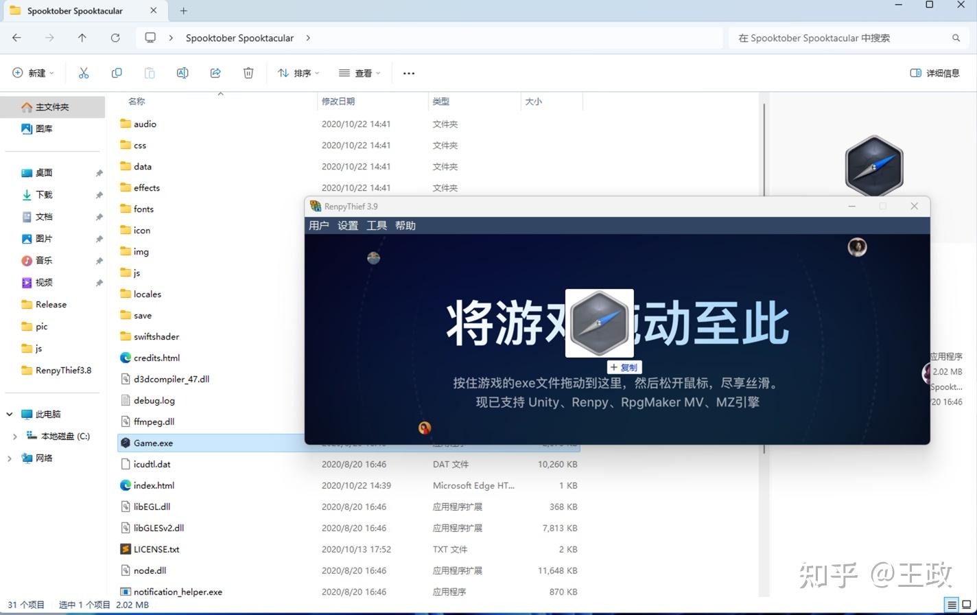Expand 网络 tree node
977x615 pixels.
10,458
